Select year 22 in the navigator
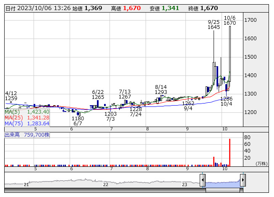The height and width of the screenshot is (197, 274). coord(105,184)
